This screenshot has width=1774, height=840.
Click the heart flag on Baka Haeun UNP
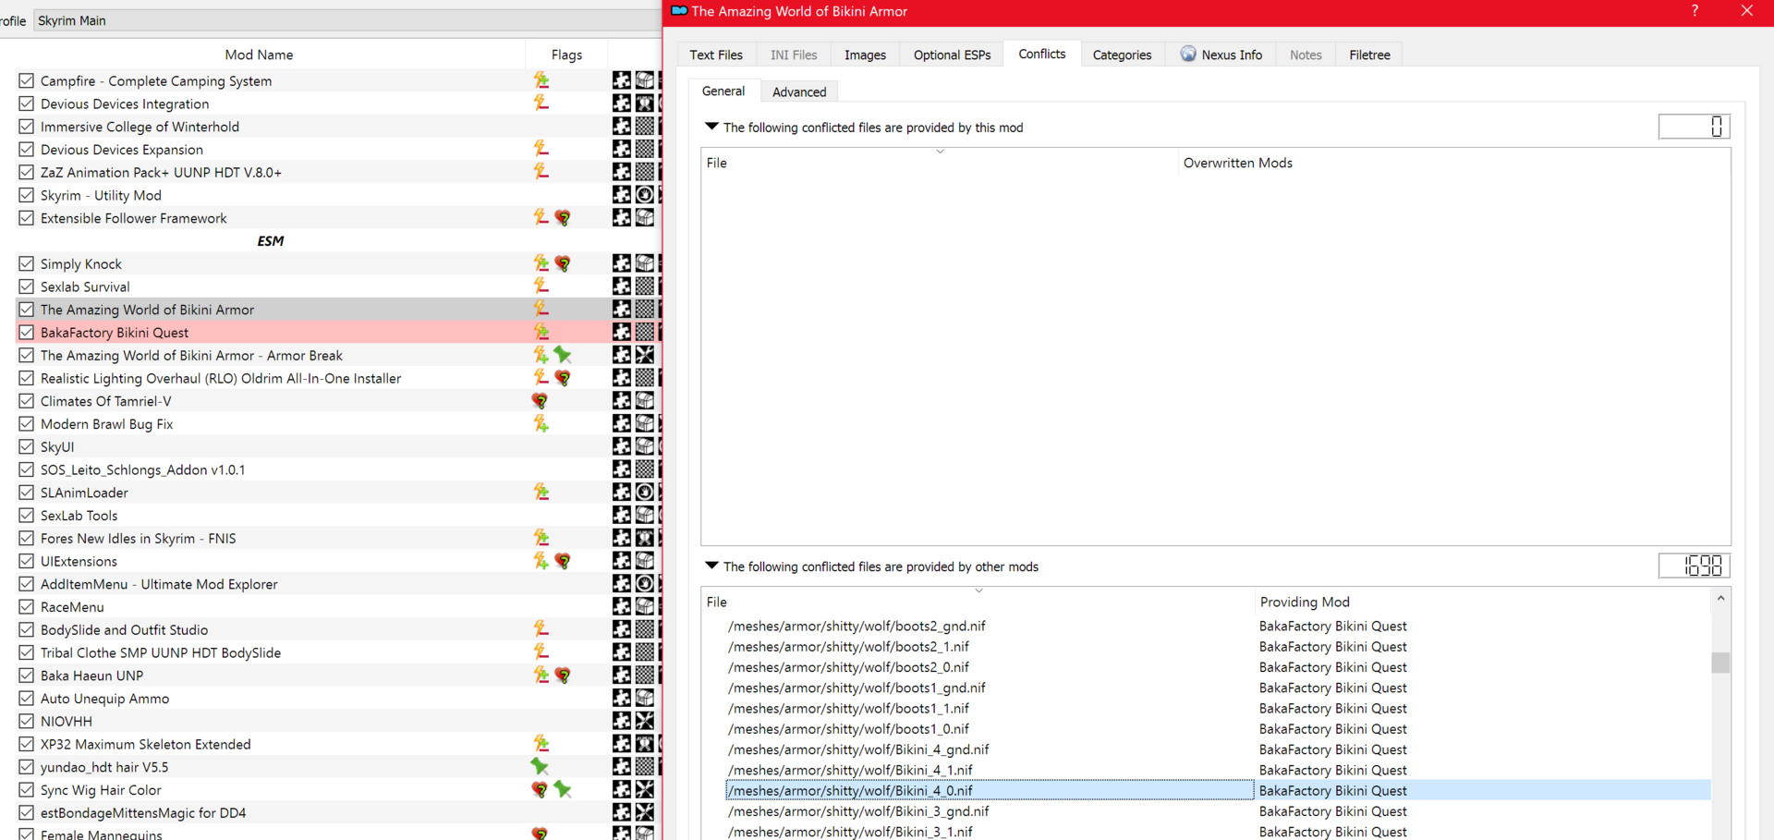coord(563,676)
